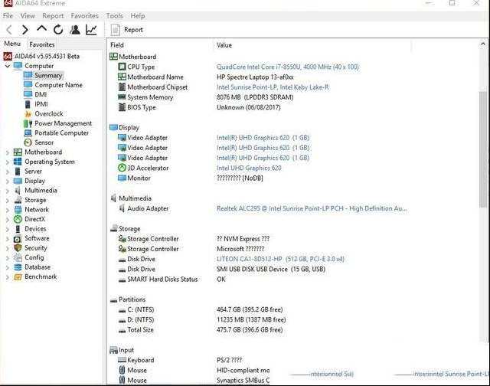Select the DMI tree icon
The image size is (490, 386).
point(28,94)
